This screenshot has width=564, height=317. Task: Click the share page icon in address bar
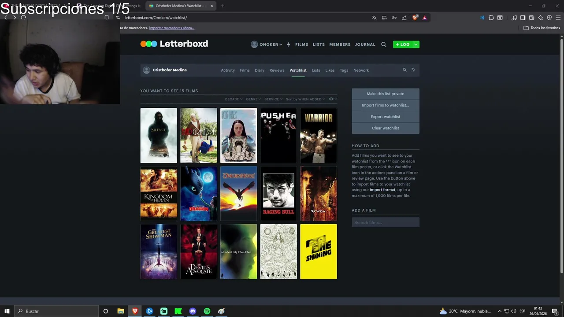point(404,18)
